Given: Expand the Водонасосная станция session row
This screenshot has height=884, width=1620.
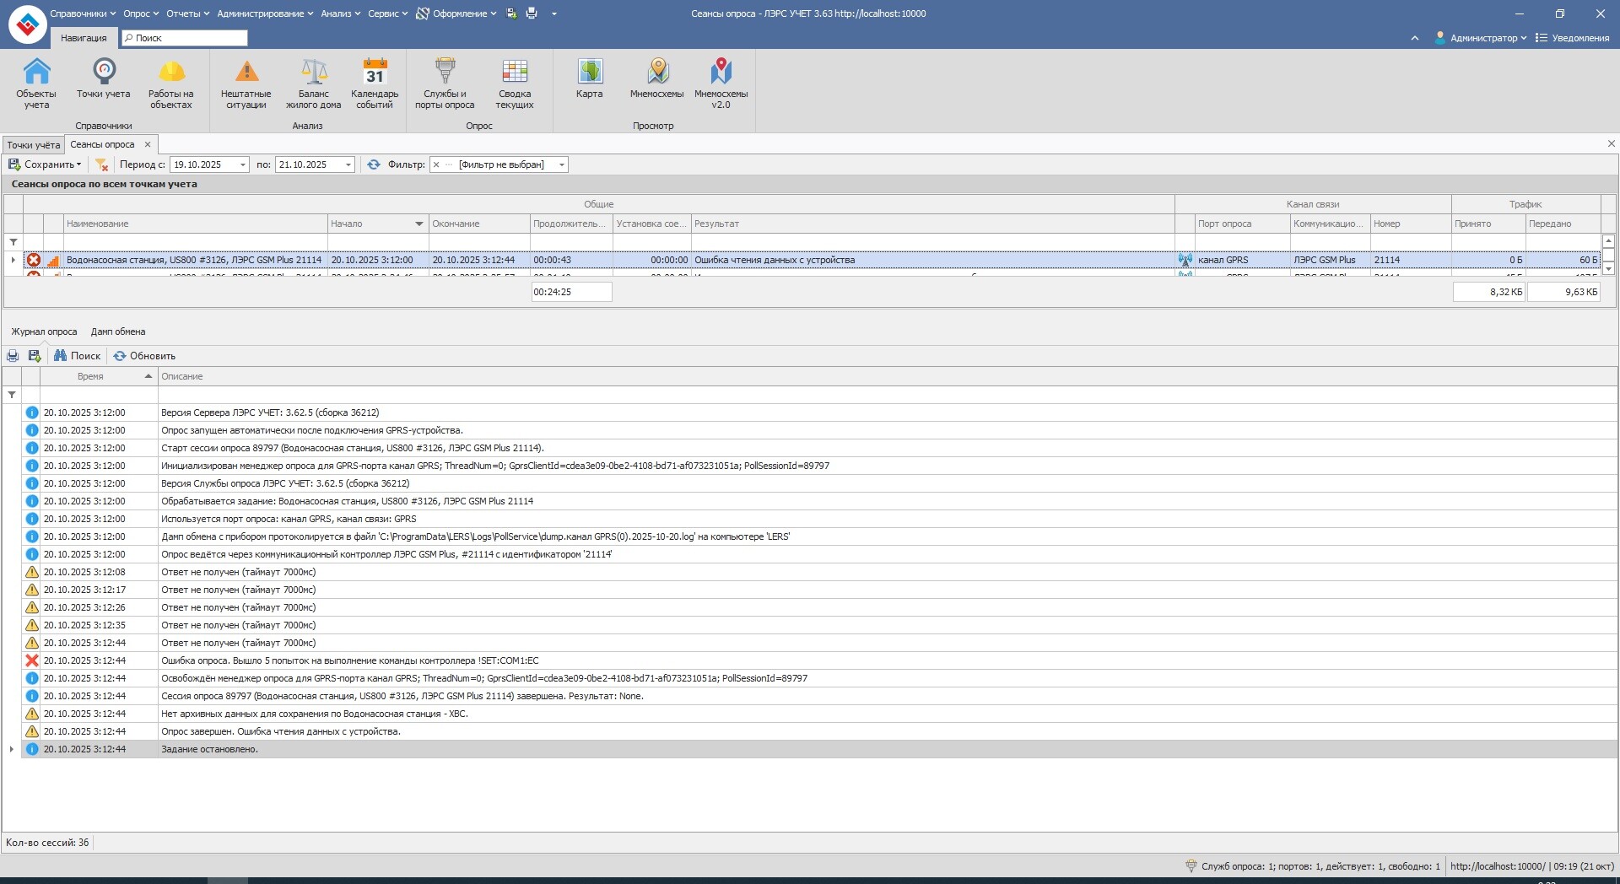Looking at the screenshot, I should 13,260.
